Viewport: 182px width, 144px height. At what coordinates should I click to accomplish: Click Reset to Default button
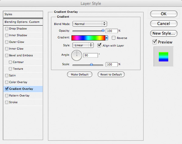pyautogui.click(x=111, y=74)
